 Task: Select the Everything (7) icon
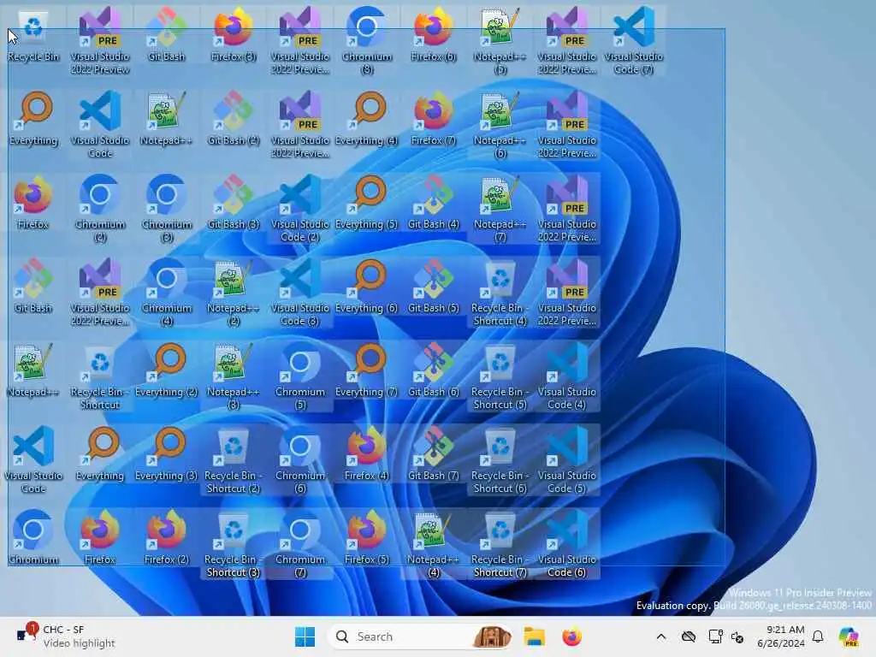pyautogui.click(x=367, y=370)
